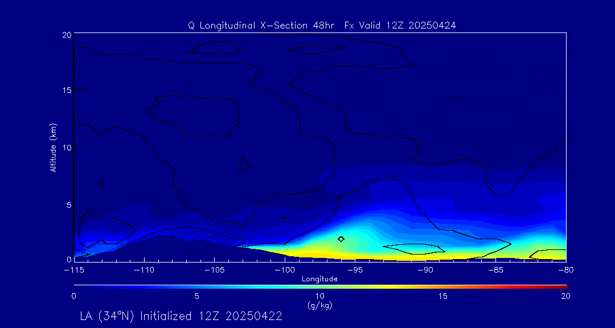This screenshot has width=615, height=328.
Task: Click colorbar scale label 20
Action: (x=565, y=297)
